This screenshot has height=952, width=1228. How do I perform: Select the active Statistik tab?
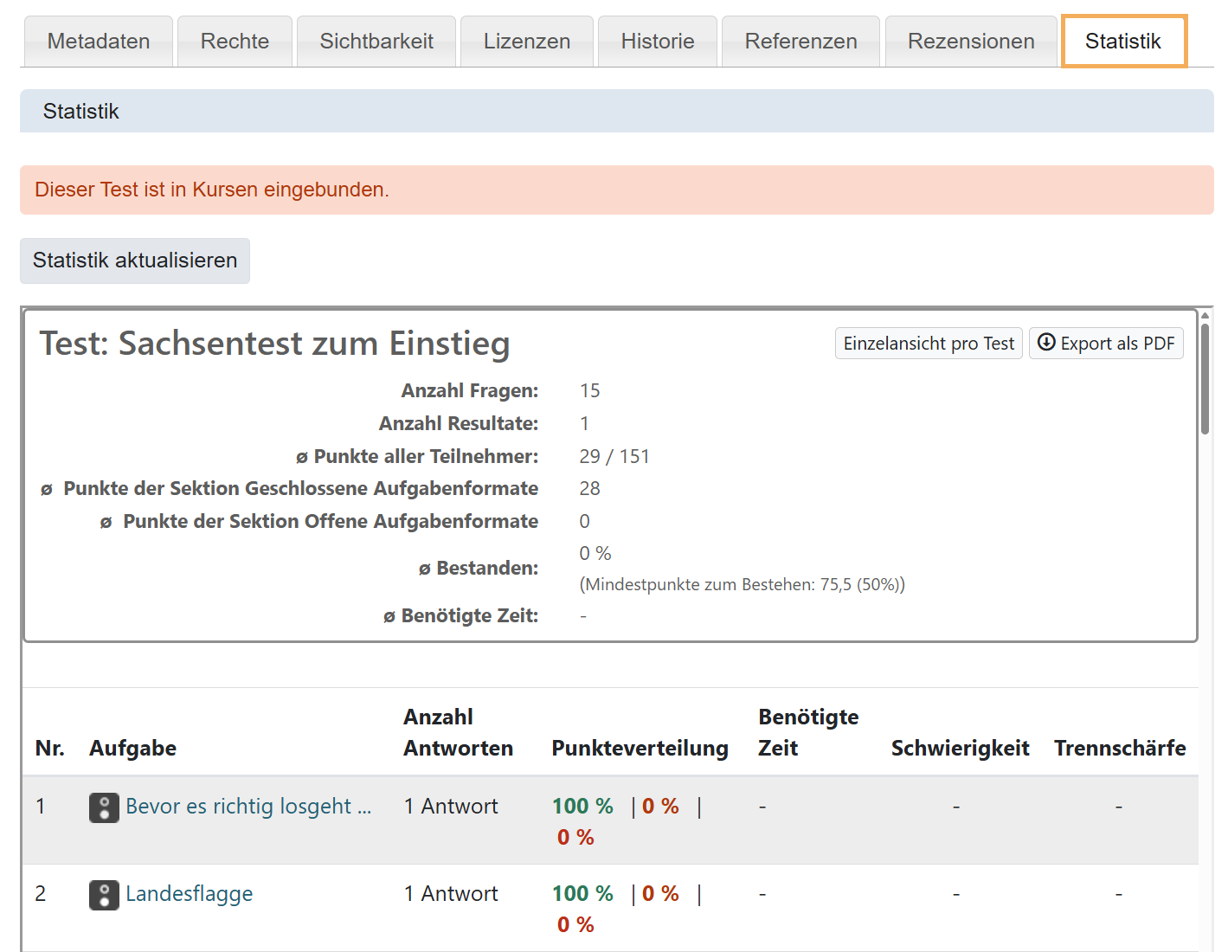point(1123,41)
